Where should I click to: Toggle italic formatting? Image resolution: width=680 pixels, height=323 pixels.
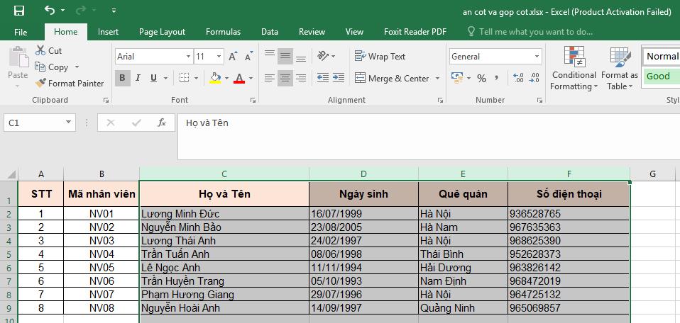coord(138,79)
